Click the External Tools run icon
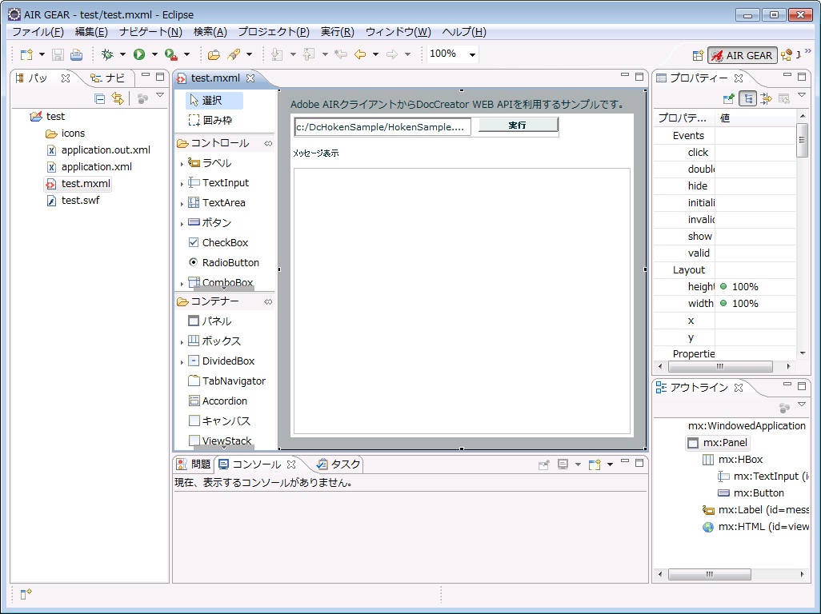The height and width of the screenshot is (614, 821). (170, 54)
